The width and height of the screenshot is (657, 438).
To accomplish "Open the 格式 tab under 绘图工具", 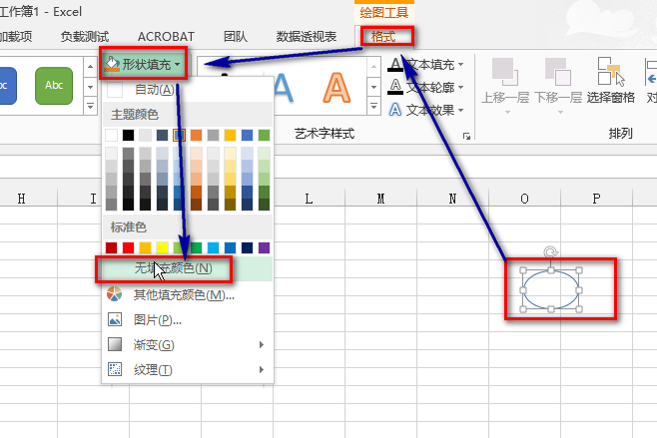I will [383, 37].
